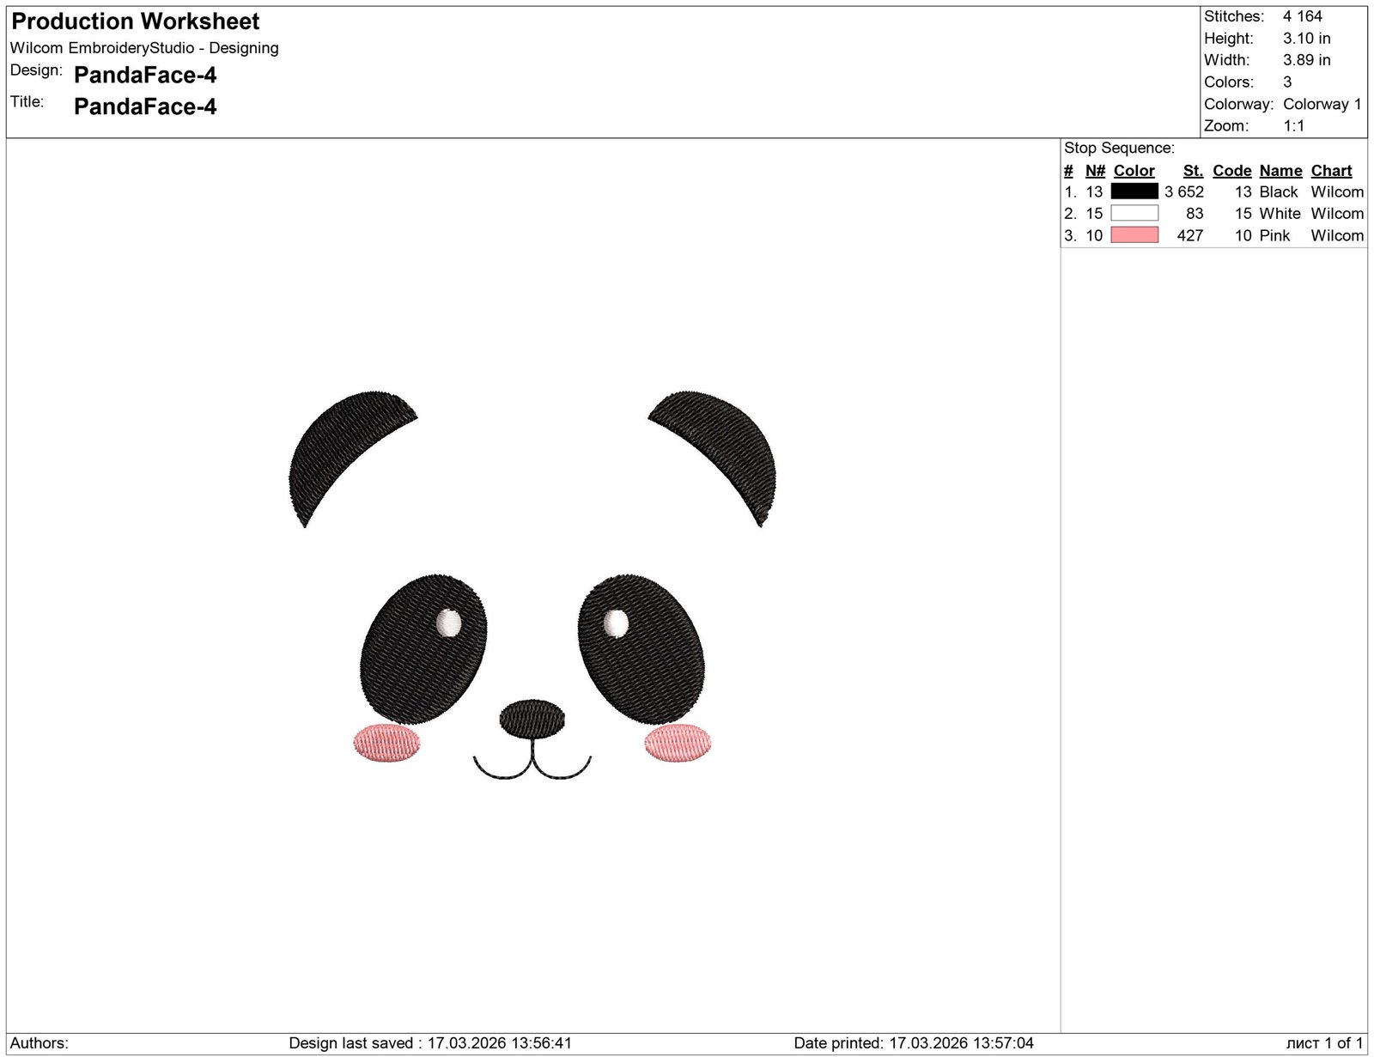Select the right pink cheek blush
Viewport: 1374px width, 1057px height.
(x=678, y=743)
